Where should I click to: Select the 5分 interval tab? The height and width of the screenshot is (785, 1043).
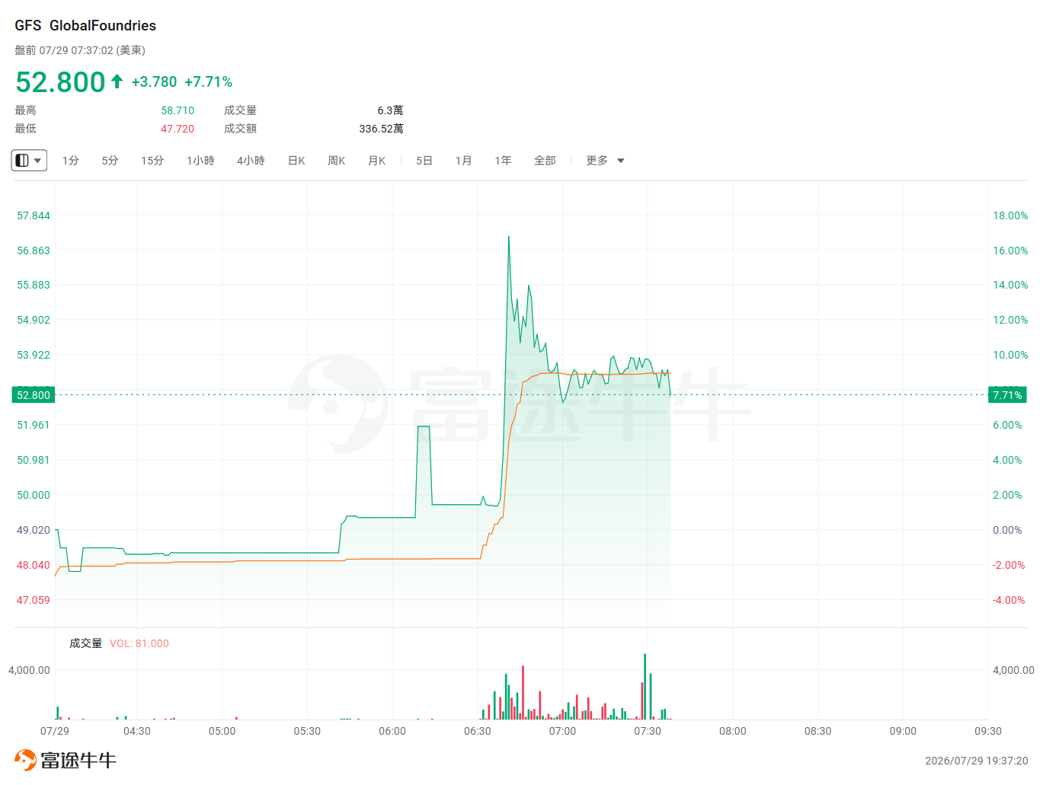coord(110,161)
